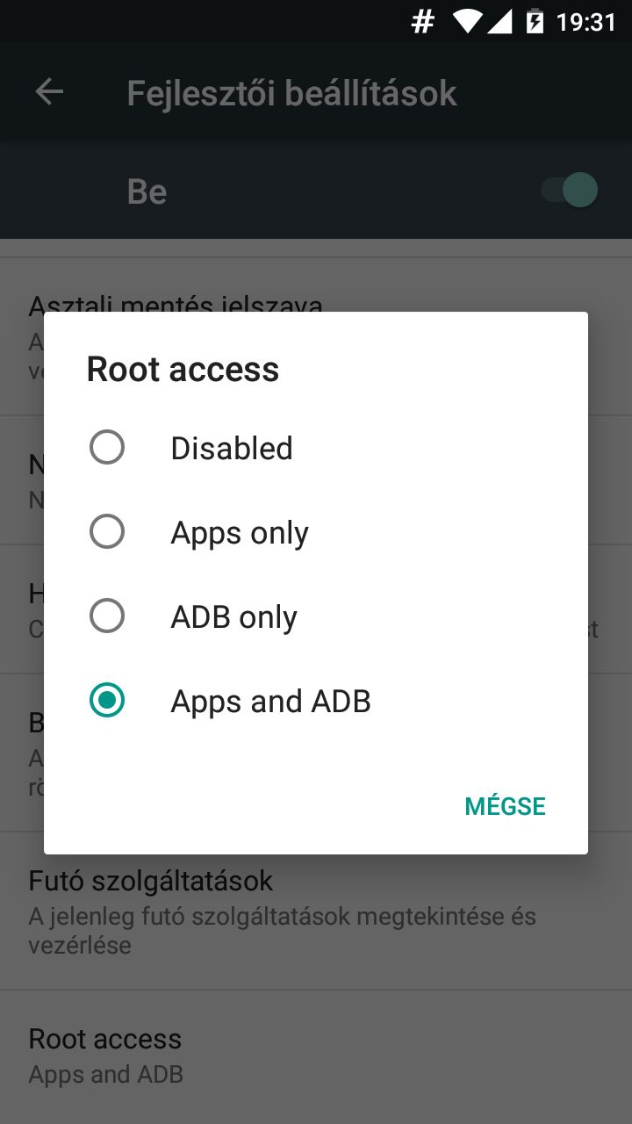Select the ADB only radio button
632x1124 pixels.
point(107,616)
